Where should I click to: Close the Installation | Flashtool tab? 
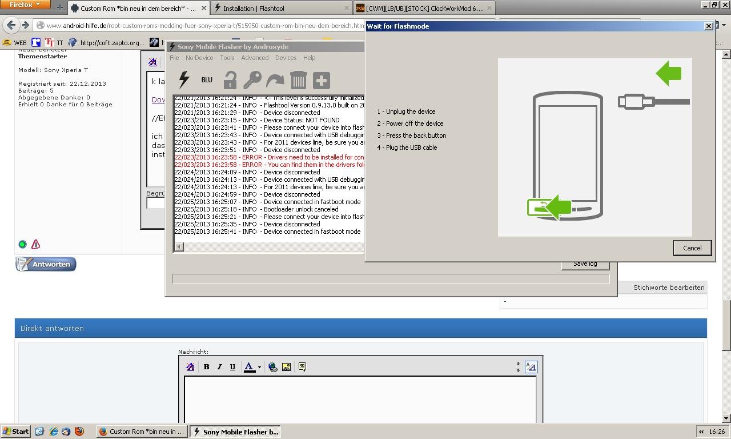[347, 9]
